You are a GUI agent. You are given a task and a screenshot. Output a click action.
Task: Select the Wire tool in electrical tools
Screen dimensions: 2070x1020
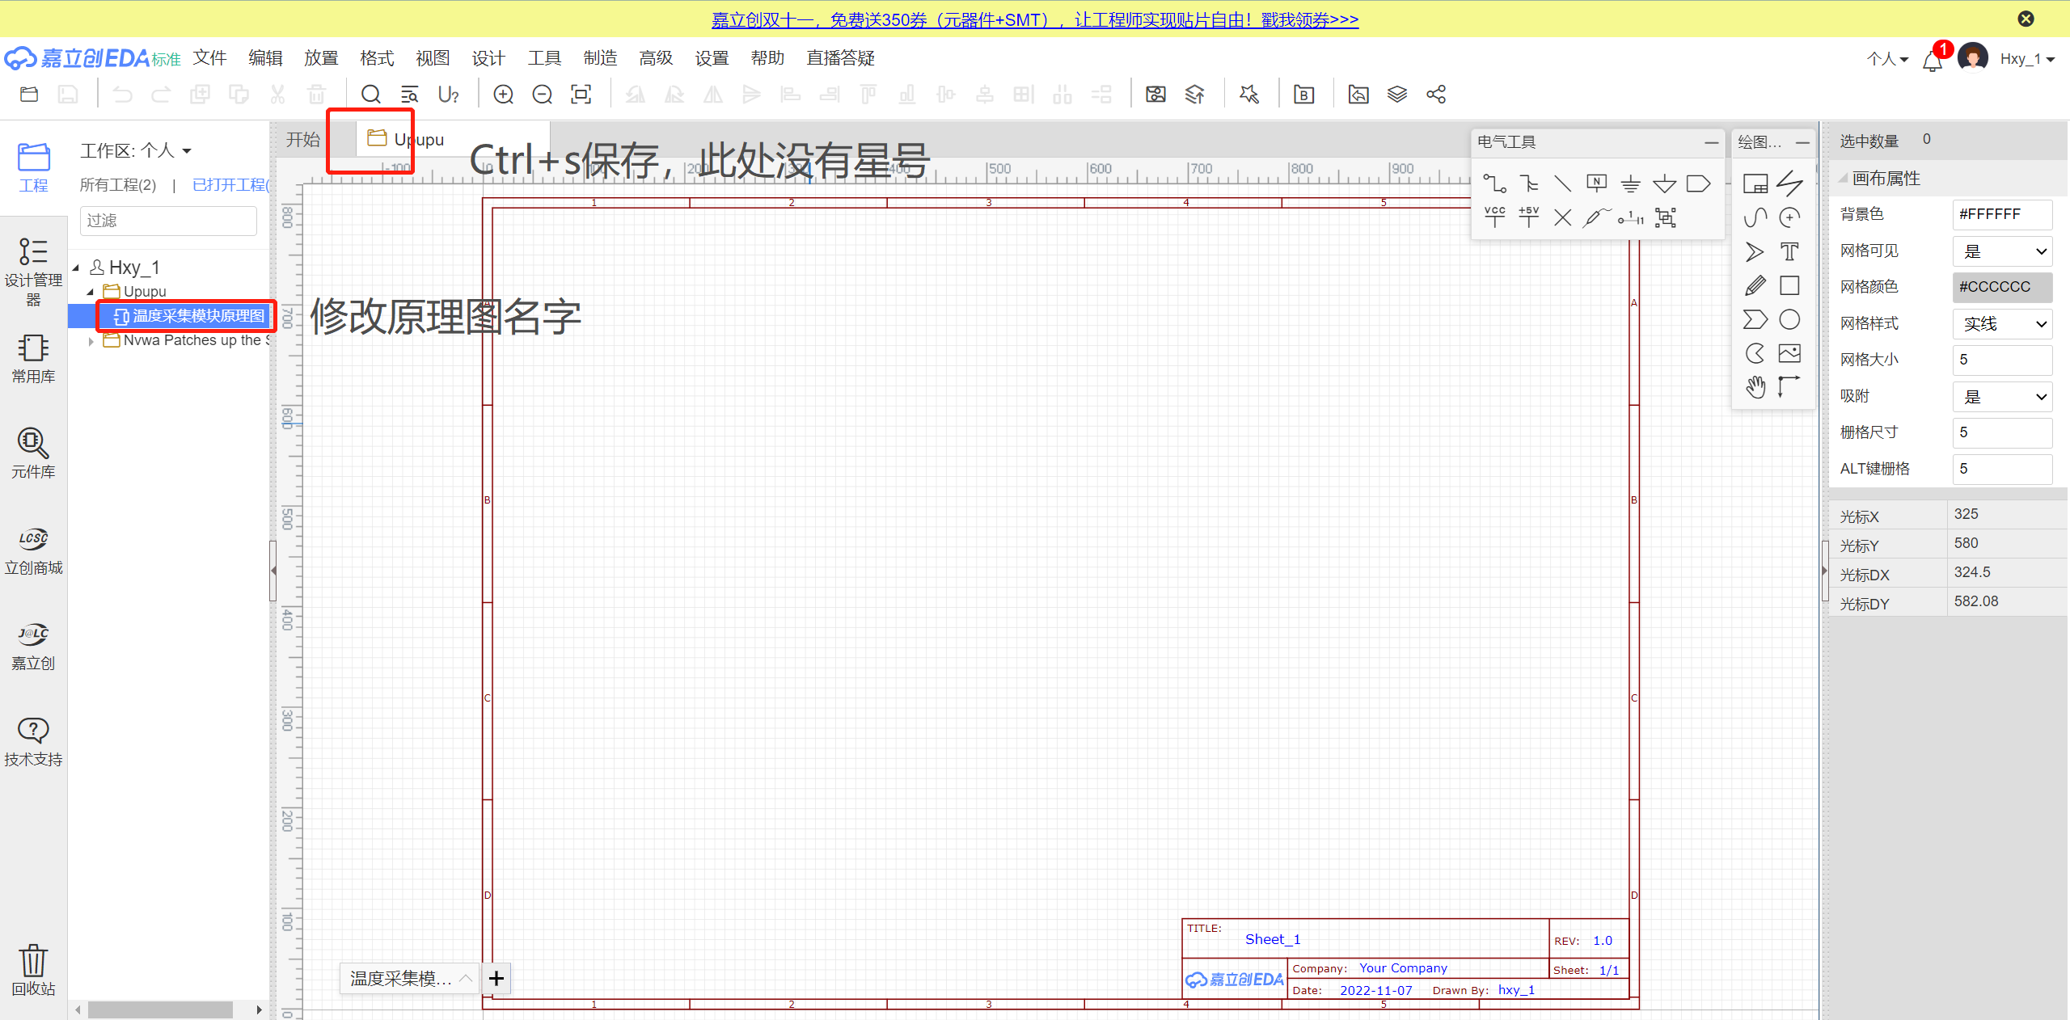click(1494, 183)
